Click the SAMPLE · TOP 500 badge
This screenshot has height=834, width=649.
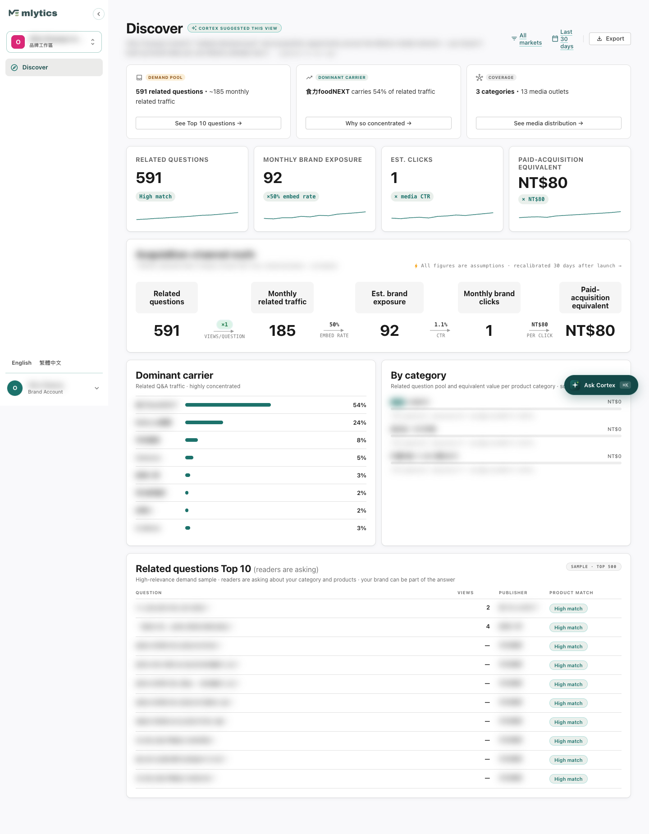coord(594,567)
